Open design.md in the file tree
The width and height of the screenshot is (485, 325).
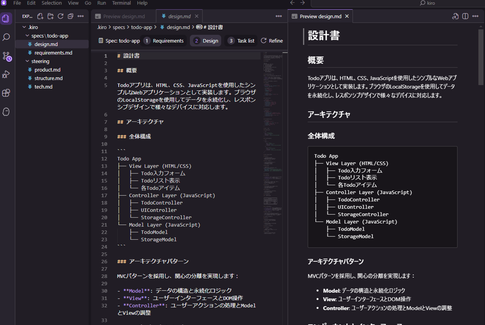(x=46, y=44)
